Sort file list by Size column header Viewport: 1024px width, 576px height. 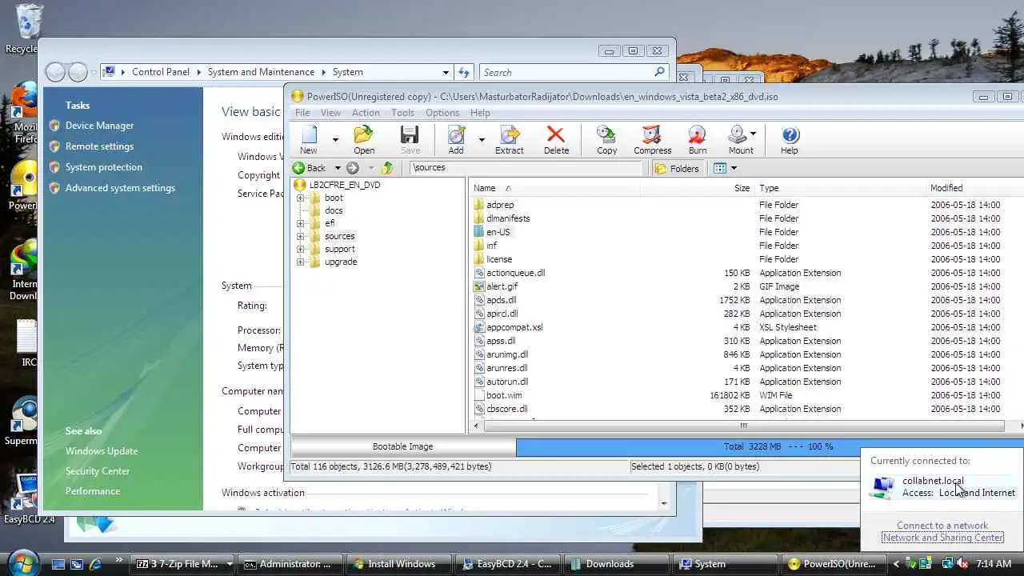698,188
